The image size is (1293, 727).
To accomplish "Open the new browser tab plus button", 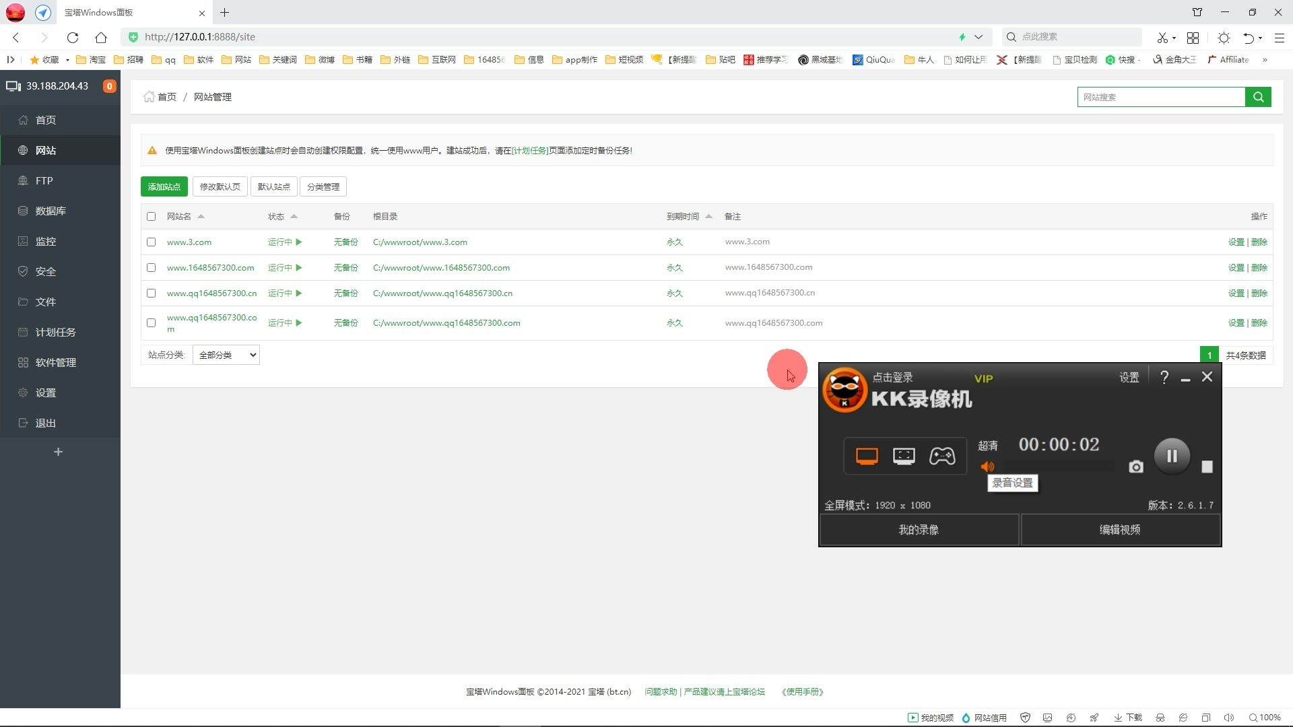I will point(225,12).
